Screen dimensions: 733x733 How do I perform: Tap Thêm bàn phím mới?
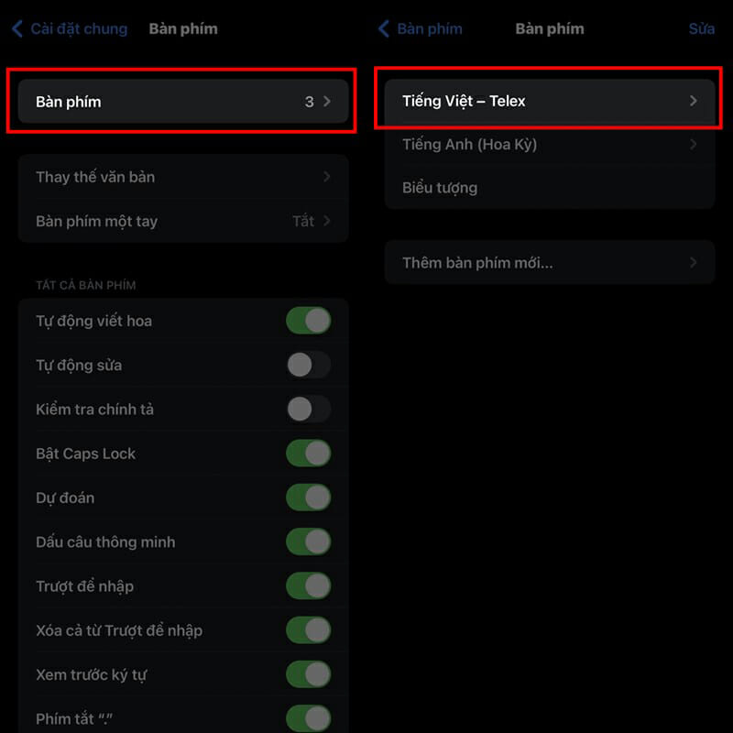click(550, 263)
